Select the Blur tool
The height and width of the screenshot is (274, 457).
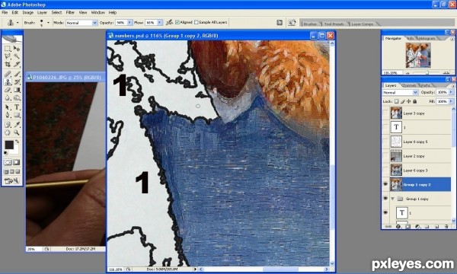pos(8,98)
